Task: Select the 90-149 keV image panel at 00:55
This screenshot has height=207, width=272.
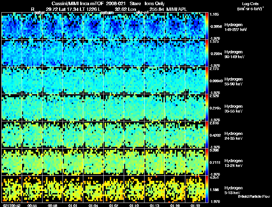Action: [32, 53]
